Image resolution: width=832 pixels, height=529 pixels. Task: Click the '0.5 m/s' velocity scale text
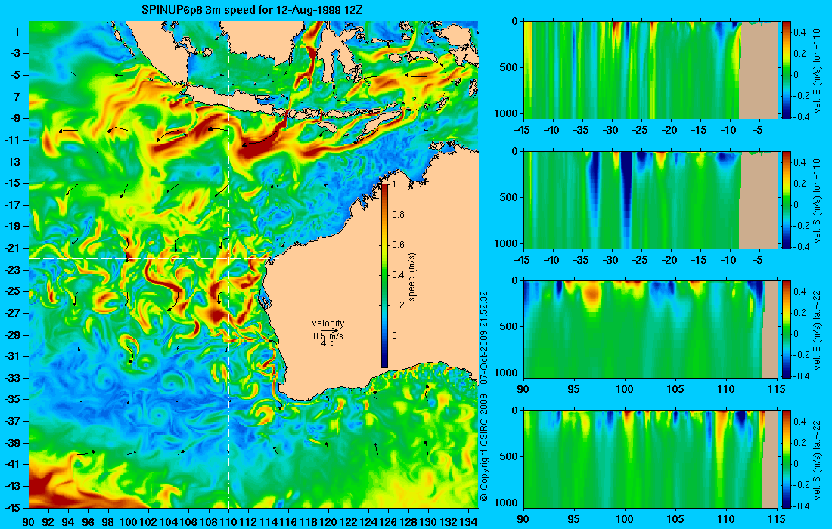tap(328, 336)
